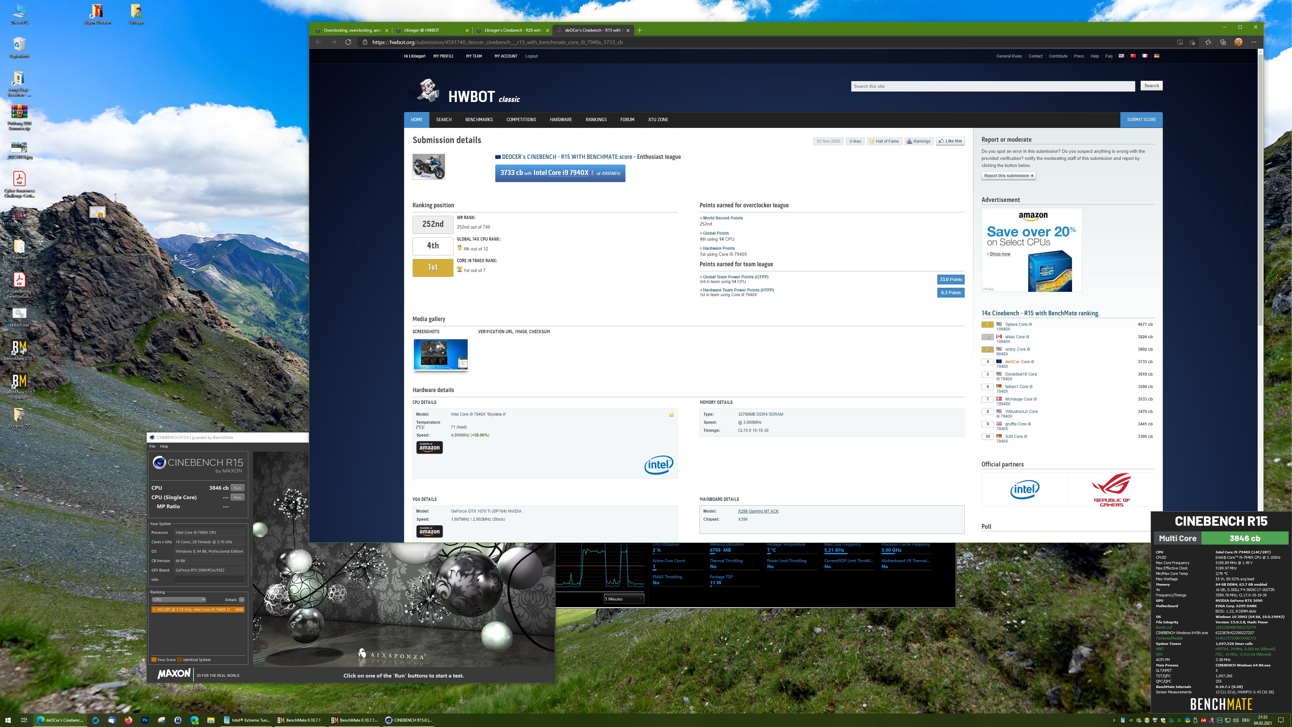
Task: Open Papierkorb recycle bin desktop icon
Action: coord(19,47)
